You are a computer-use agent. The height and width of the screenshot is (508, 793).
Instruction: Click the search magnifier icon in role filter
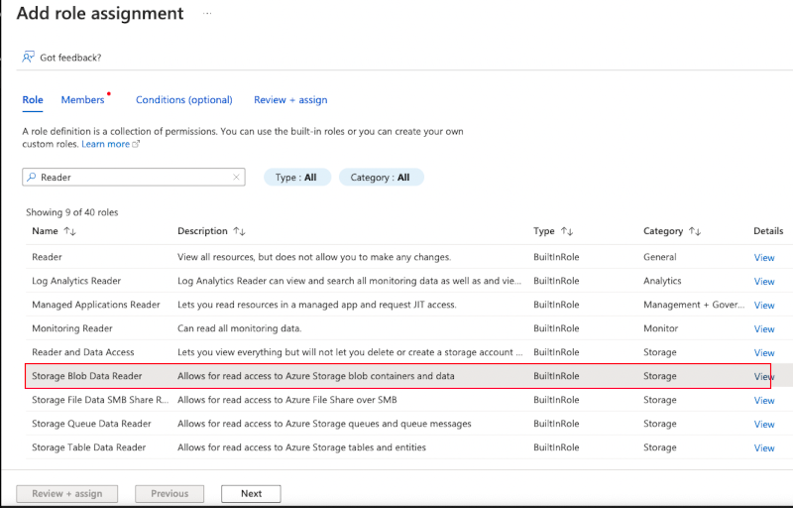pos(32,178)
